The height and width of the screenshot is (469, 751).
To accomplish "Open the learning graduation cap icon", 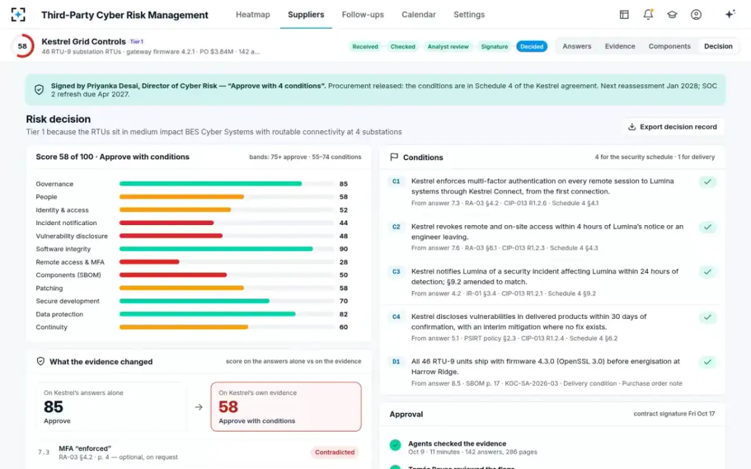I will tap(672, 14).
